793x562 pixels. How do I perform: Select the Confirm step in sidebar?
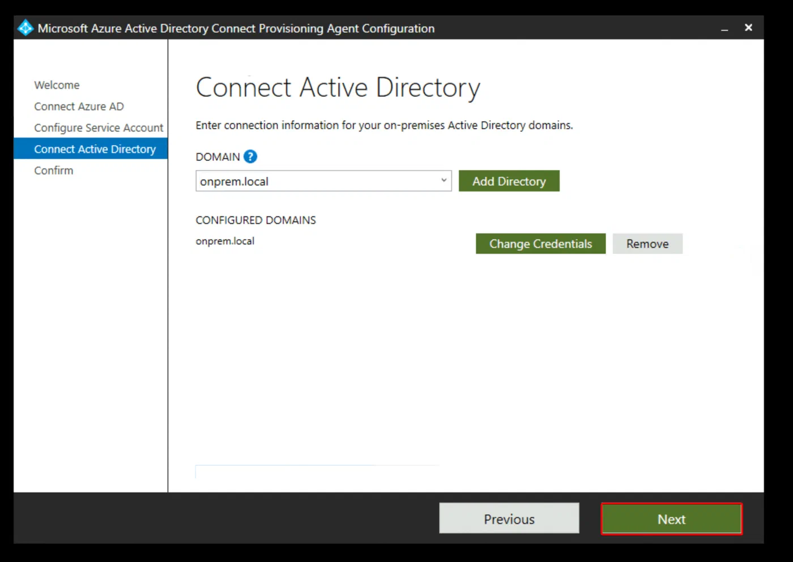tap(53, 171)
